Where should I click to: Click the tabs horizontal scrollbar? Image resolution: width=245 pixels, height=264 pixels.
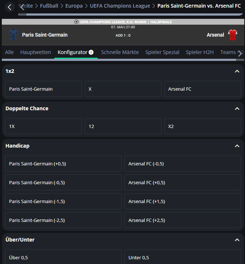pyautogui.click(x=119, y=60)
